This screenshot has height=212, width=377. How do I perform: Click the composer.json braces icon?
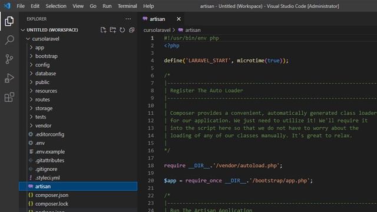[x=31, y=195]
